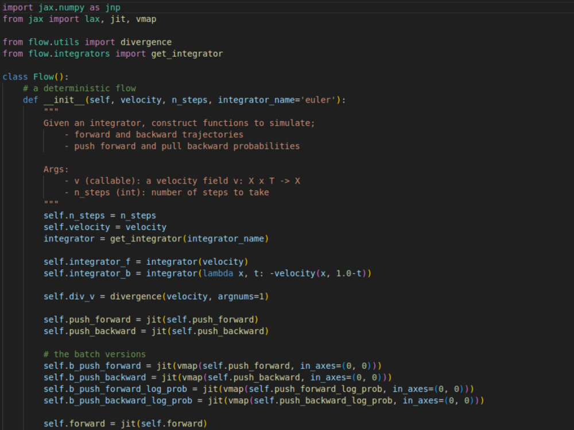Click the '__init__' method name
Viewport: 574px width, 430px height.
(64, 100)
